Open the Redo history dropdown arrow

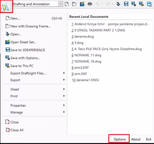pos(113,4)
